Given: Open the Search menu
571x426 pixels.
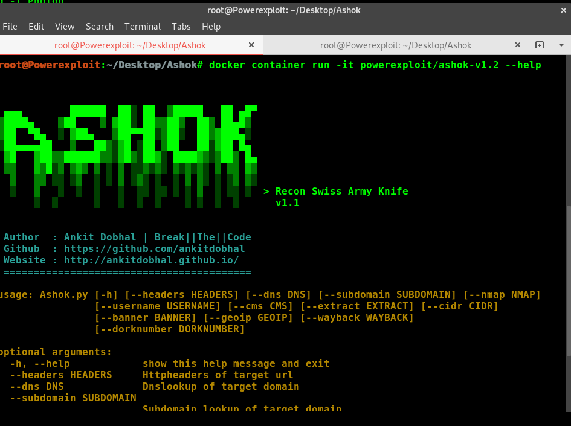Looking at the screenshot, I should pos(99,27).
